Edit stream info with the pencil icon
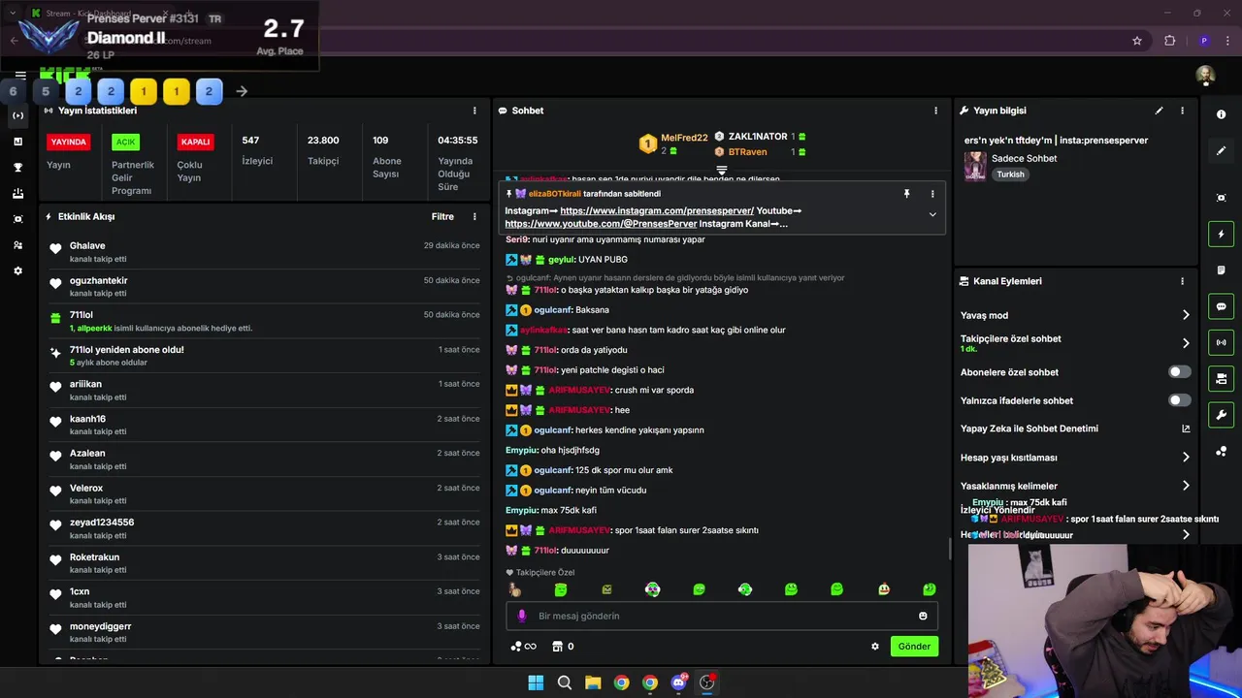Screen dimensions: 1242x698 pyautogui.click(x=1159, y=111)
